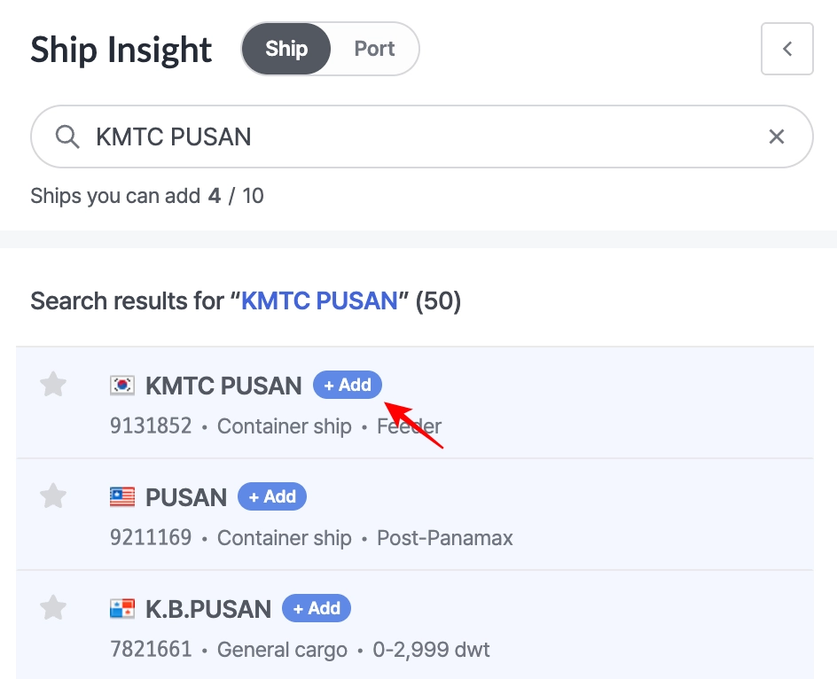Click the South Korea flag icon
The height and width of the screenshot is (679, 837).
(x=122, y=386)
